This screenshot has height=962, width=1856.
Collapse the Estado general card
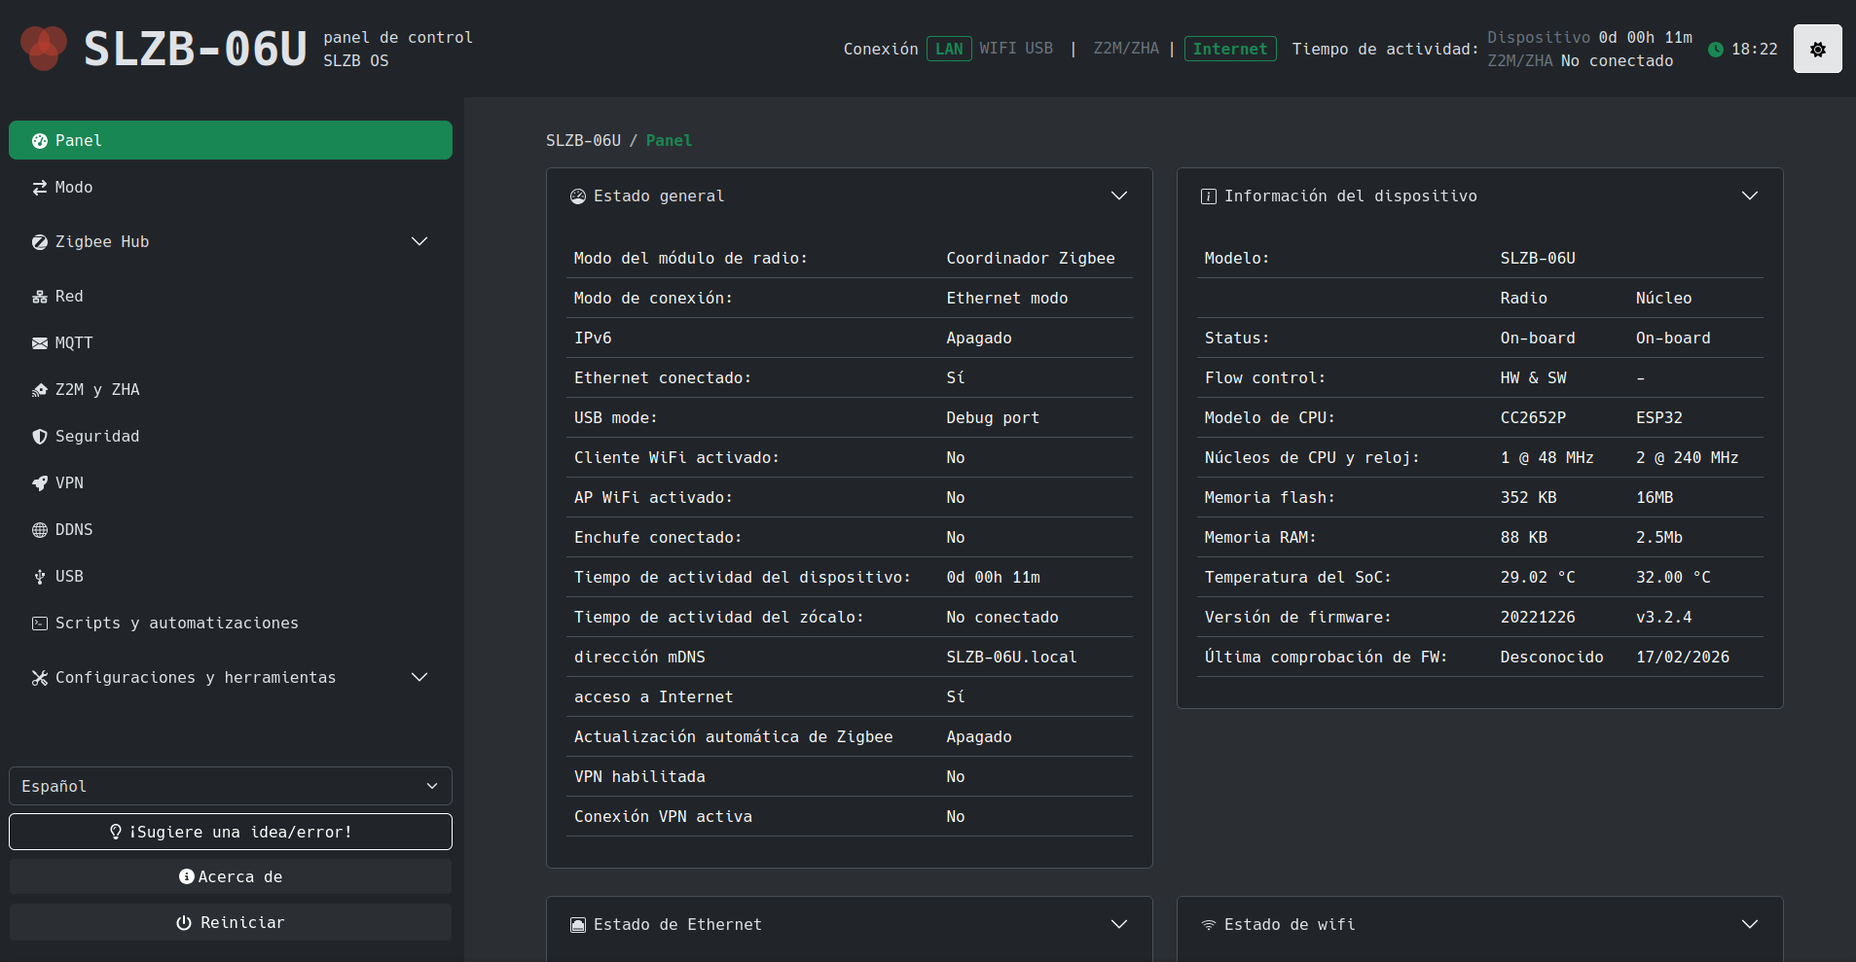click(x=1119, y=196)
